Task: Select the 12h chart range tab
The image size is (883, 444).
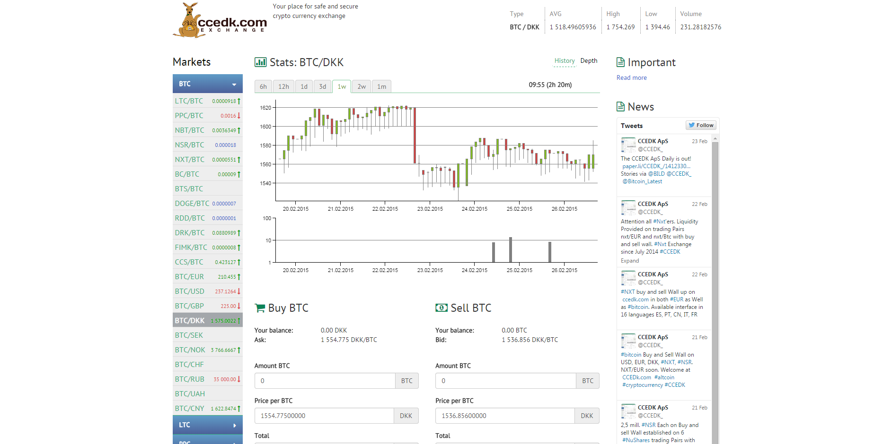Action: pos(283,86)
